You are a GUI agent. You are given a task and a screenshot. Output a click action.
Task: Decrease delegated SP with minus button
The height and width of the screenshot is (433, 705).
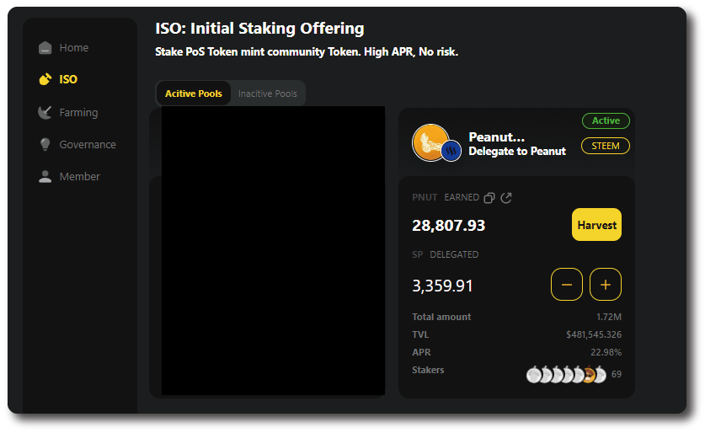566,285
